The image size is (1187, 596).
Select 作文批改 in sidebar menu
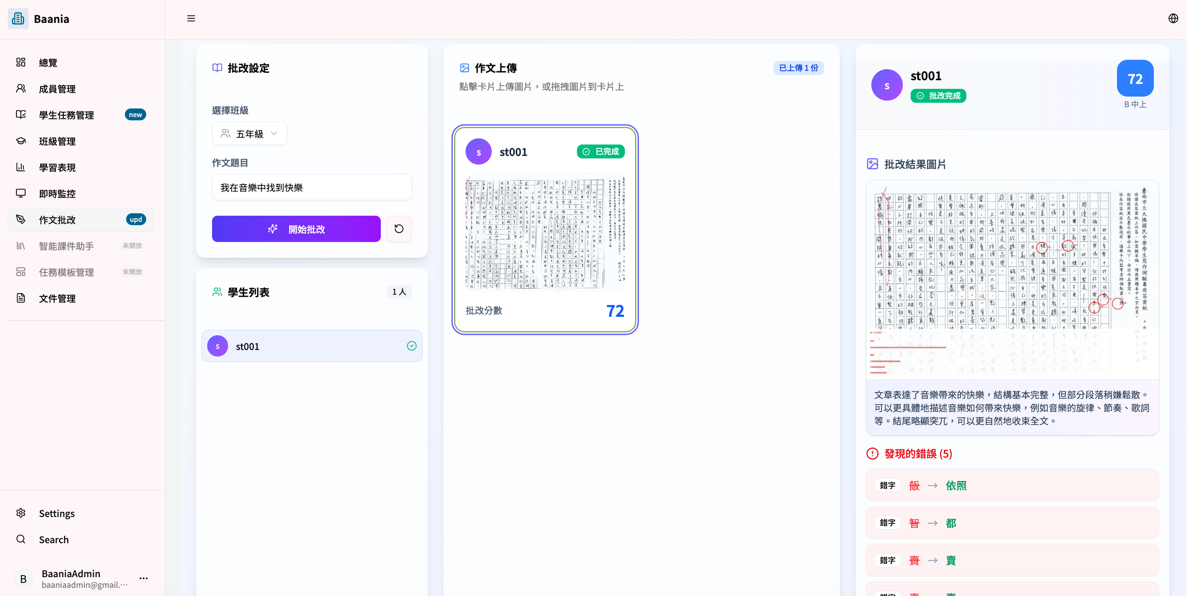coord(57,220)
